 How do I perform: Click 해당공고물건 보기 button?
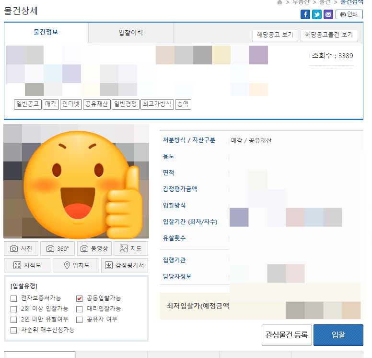(x=329, y=35)
